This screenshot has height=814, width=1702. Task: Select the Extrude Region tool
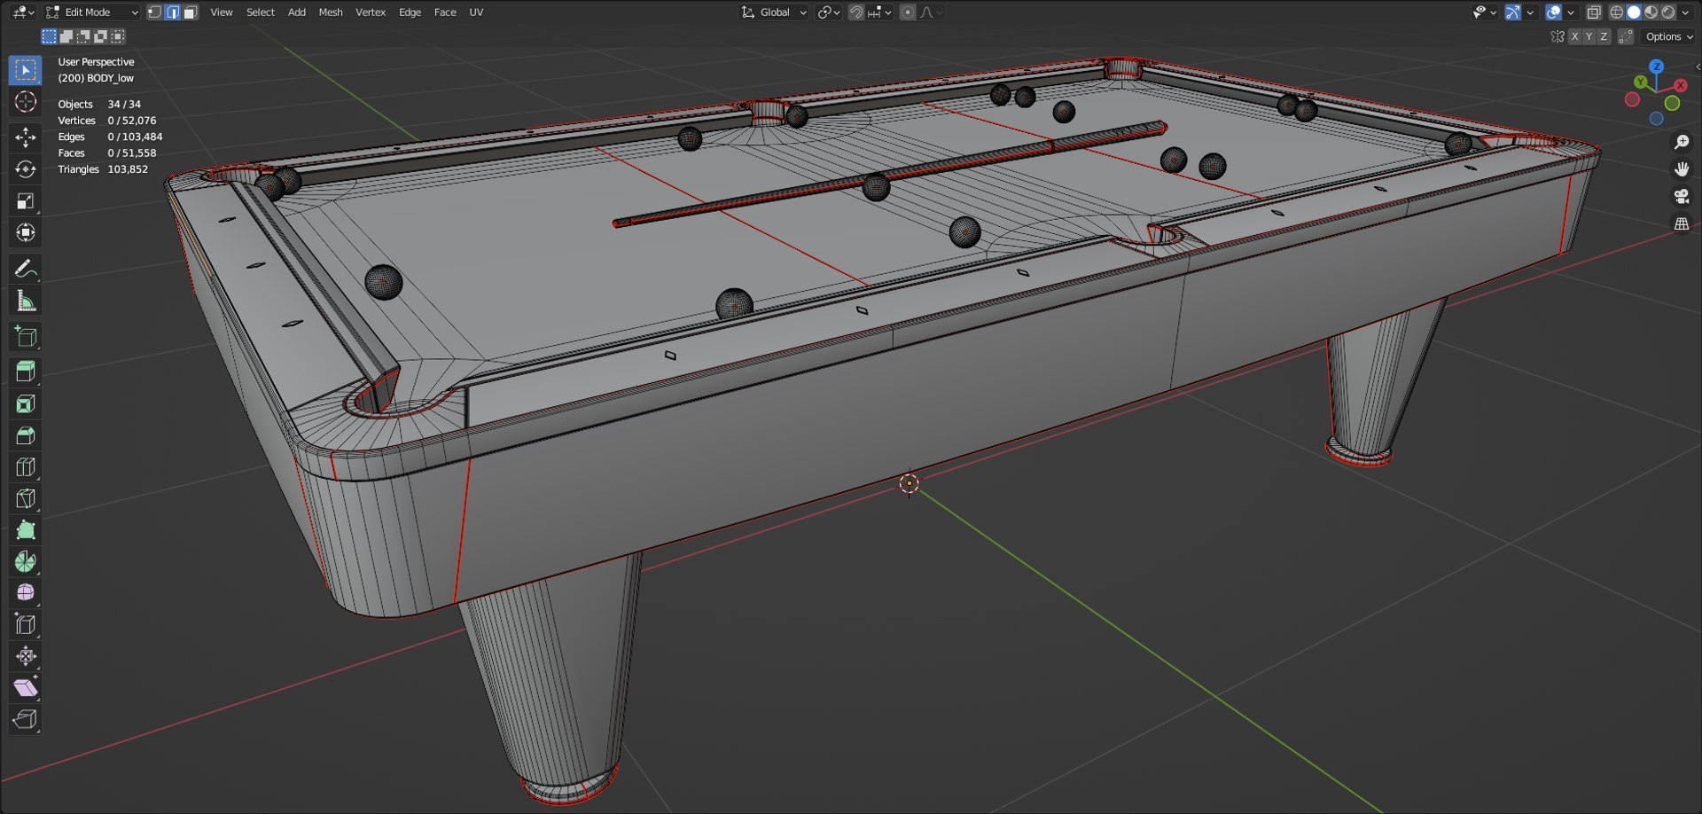pos(25,371)
